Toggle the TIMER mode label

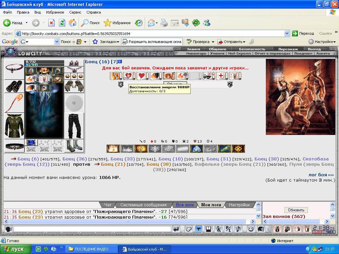(x=329, y=232)
